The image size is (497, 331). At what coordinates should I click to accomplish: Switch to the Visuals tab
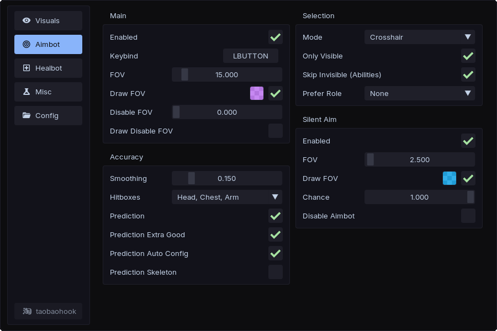pyautogui.click(x=48, y=20)
